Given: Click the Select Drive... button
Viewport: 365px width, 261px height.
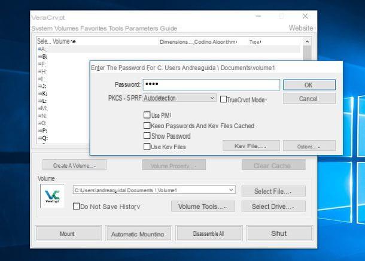Looking at the screenshot, I should pos(273,207).
